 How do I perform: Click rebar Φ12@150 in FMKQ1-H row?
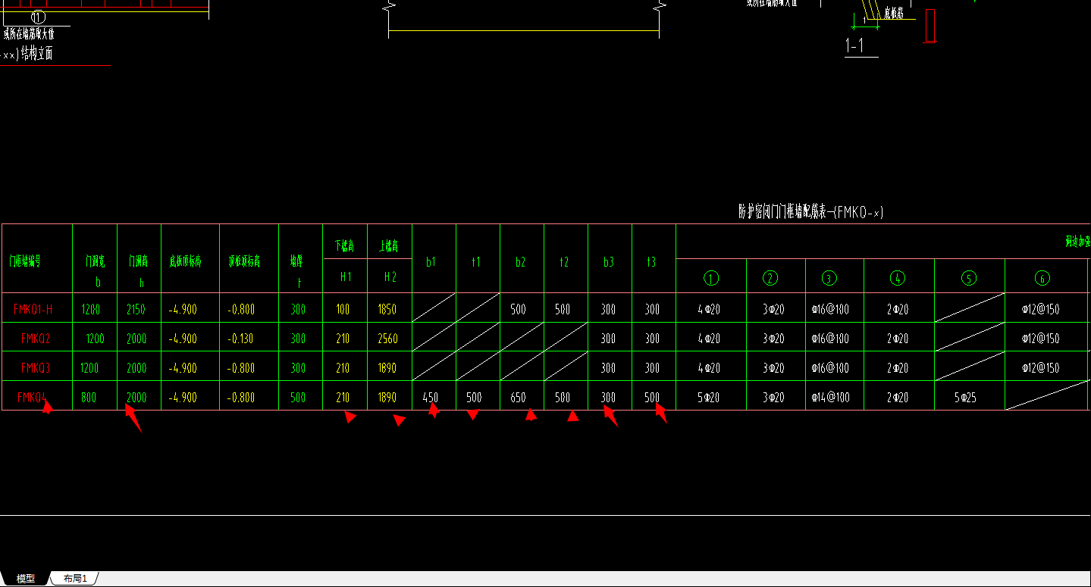click(x=1040, y=309)
